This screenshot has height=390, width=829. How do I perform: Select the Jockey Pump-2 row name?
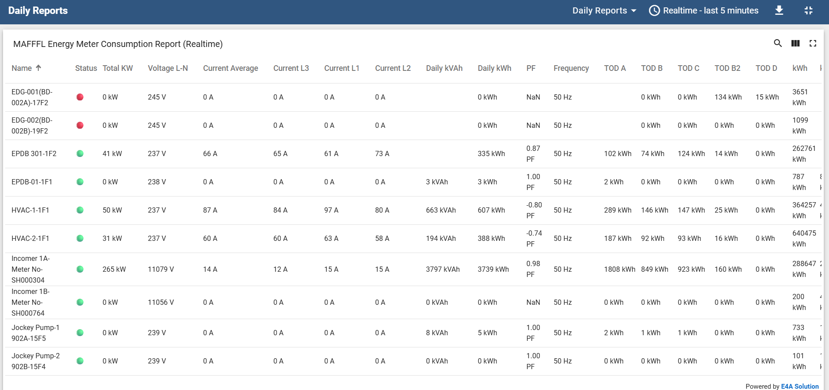[x=35, y=361]
